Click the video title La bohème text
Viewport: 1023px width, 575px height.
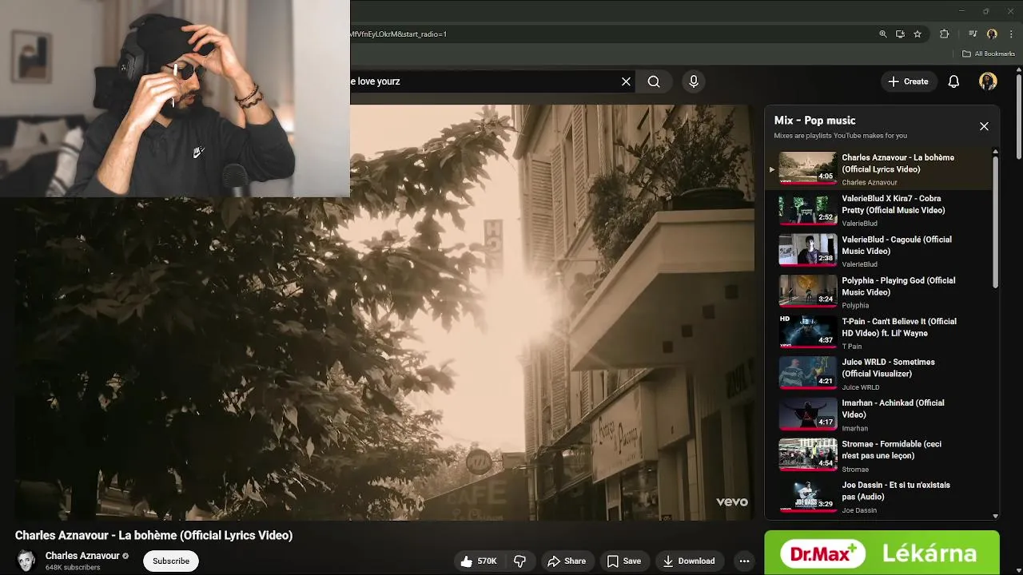click(154, 536)
